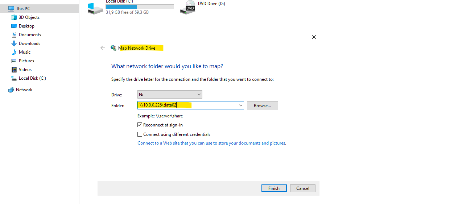The height and width of the screenshot is (204, 458).
Task: Enable Connect using different credentials
Action: tap(140, 134)
